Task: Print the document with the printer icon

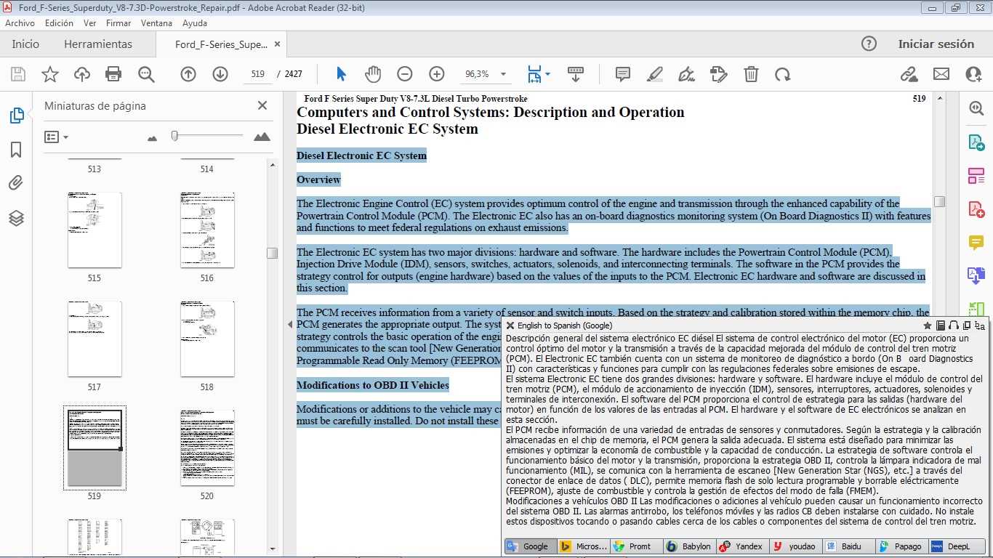Action: pos(113,74)
